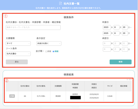
Task: Click the 申請日 start day field
Action: click(125, 27)
